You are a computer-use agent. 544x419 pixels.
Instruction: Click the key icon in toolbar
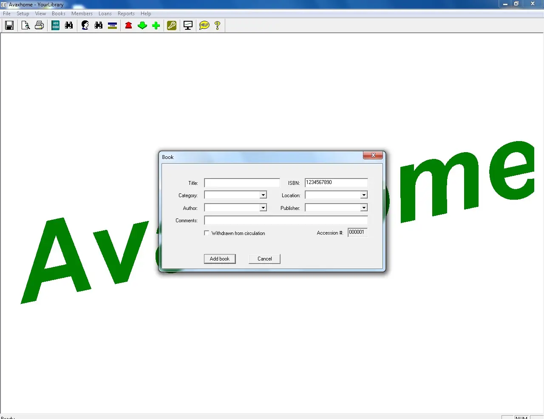click(172, 25)
